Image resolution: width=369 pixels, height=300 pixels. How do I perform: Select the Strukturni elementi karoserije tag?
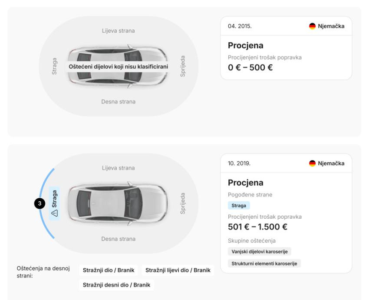[264, 263]
